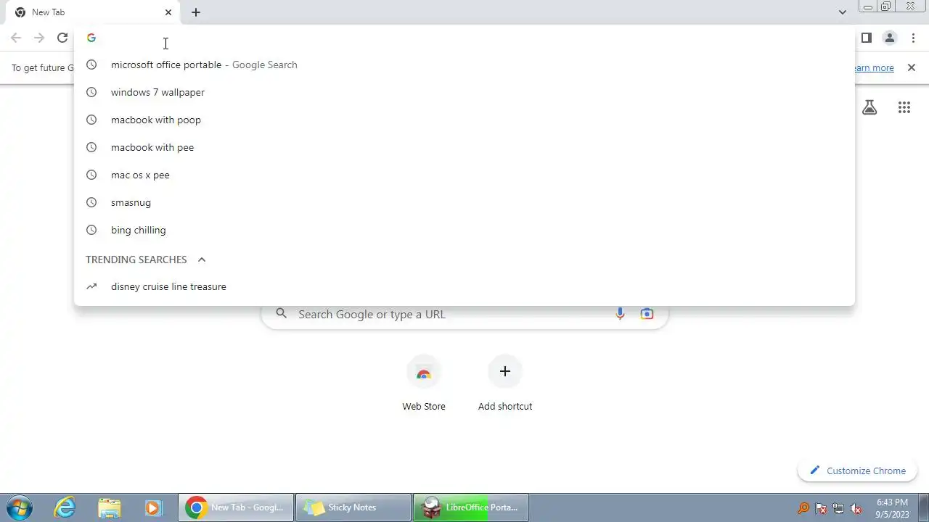
Task: Open the Search Labs flask icon
Action: click(869, 107)
